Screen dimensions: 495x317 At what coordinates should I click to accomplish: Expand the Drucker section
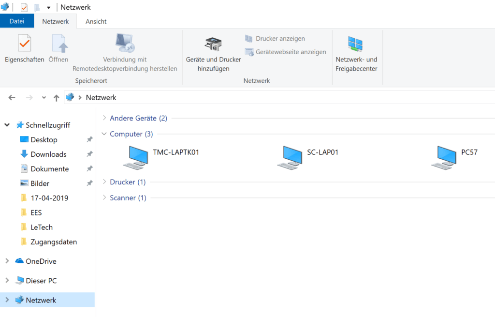[x=104, y=182]
